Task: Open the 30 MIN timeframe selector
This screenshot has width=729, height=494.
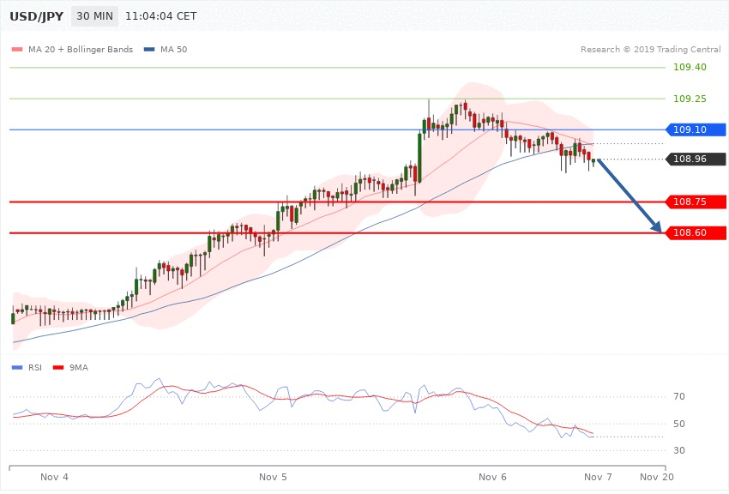Action: [94, 16]
